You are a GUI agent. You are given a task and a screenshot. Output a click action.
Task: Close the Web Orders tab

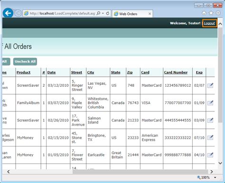[x=150, y=14]
